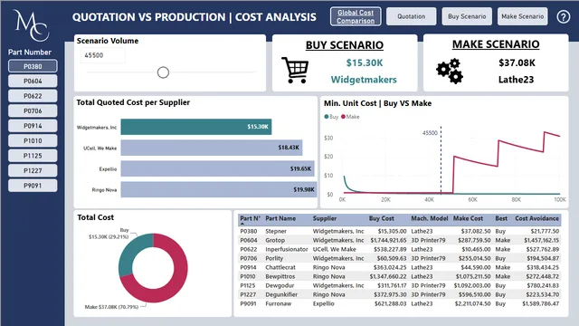Click the $10,465.00 make cost cell
This screenshot has height=326, width=579.
[x=476, y=249]
